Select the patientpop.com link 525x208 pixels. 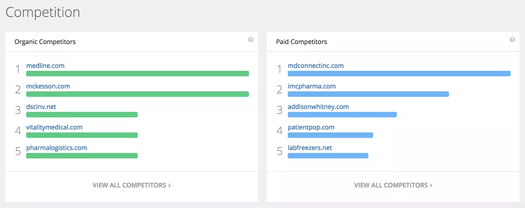click(x=311, y=127)
